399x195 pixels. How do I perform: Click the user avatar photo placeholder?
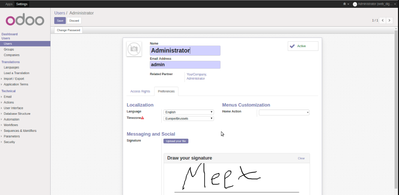click(x=134, y=49)
